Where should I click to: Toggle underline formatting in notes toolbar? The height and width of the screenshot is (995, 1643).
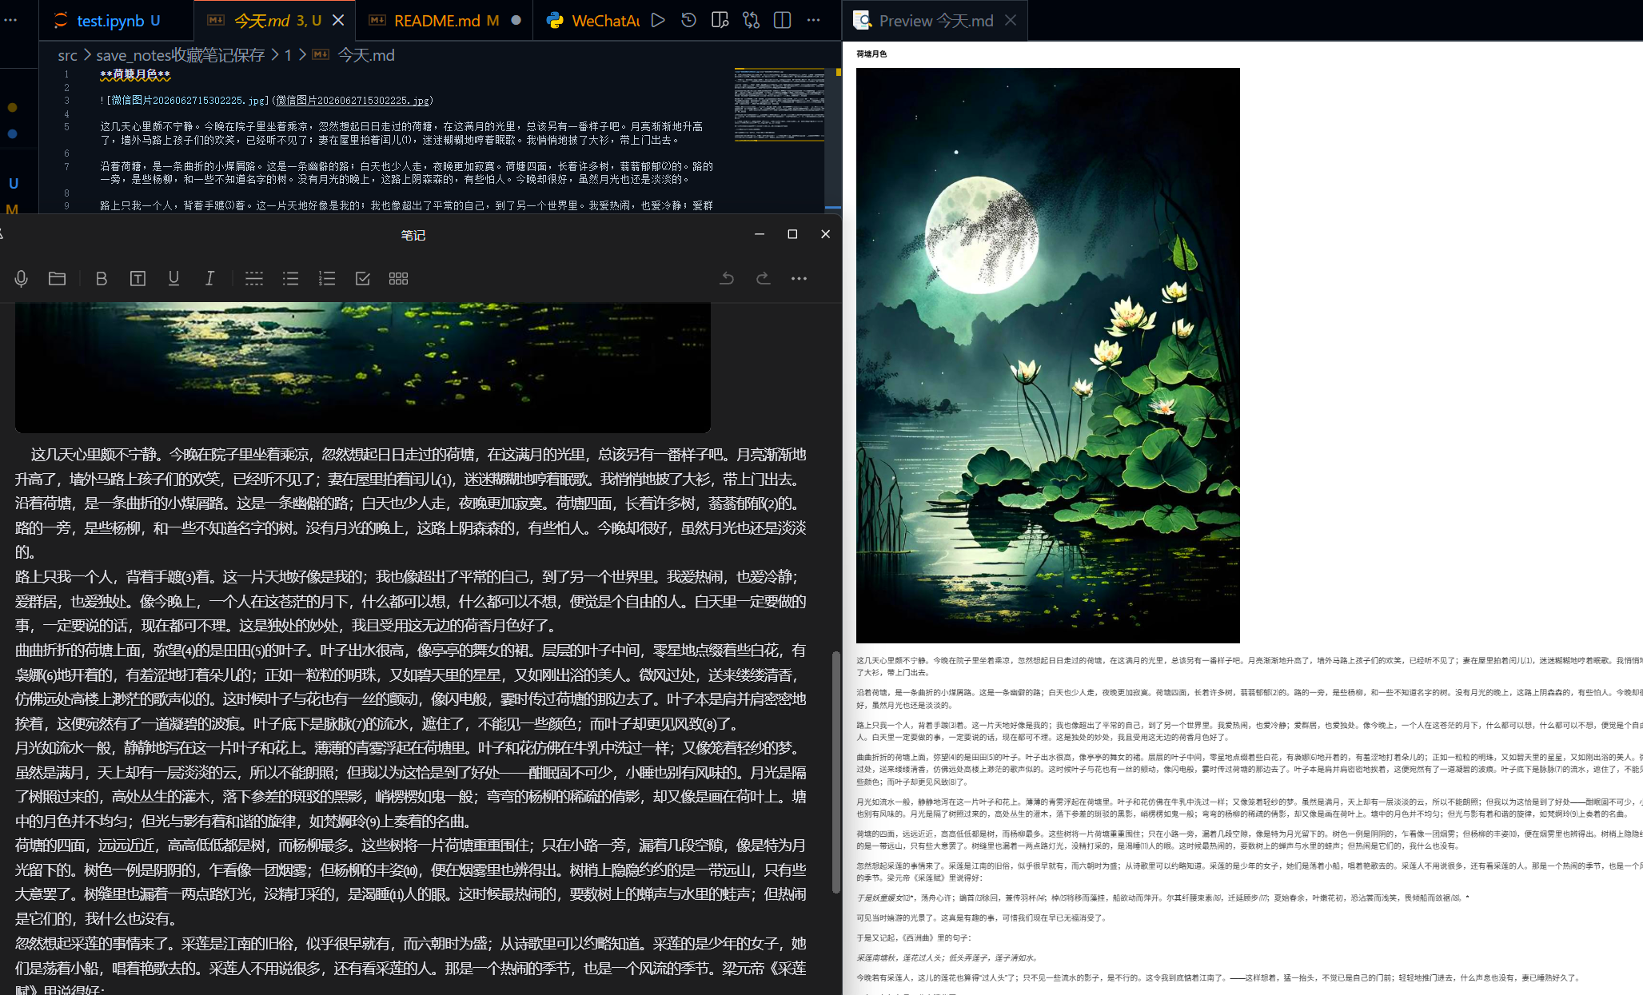173,278
